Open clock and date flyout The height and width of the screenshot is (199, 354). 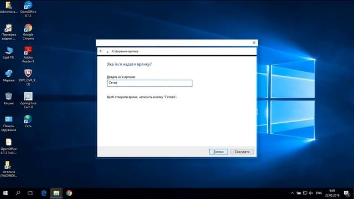coord(332,193)
